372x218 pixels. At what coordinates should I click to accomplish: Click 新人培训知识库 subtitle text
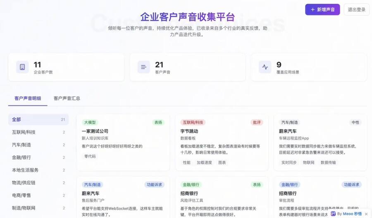click(95, 138)
